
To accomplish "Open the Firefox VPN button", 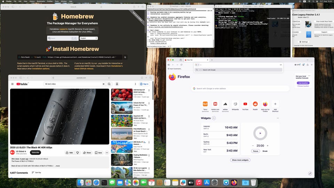I will click(297, 65).
